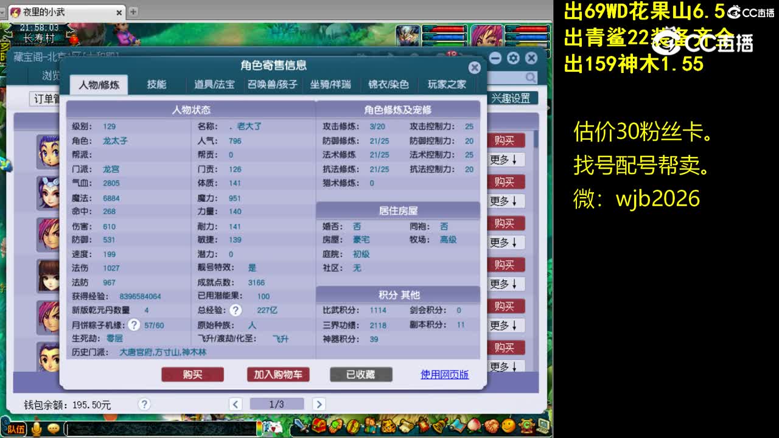The width and height of the screenshot is (779, 438).
Task: Open the 召唤兽/孩子 tab
Action: tap(271, 85)
